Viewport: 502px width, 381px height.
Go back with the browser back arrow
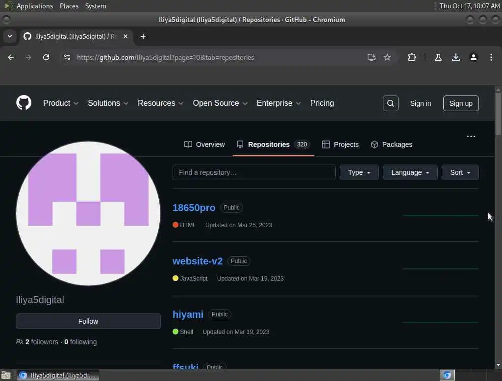[11, 57]
